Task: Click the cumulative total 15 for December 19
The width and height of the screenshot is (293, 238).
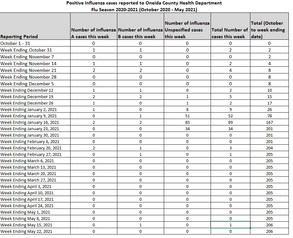Action: pos(270,97)
